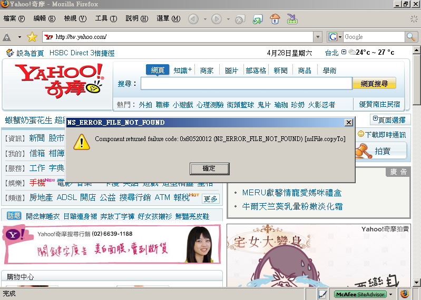The image size is (421, 300).
Task: Click the Back navigation arrow icon
Action: tap(193, 19)
